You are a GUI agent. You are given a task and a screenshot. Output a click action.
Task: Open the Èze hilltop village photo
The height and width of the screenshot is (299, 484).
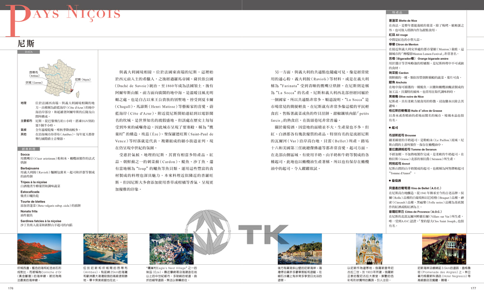tap(165, 249)
